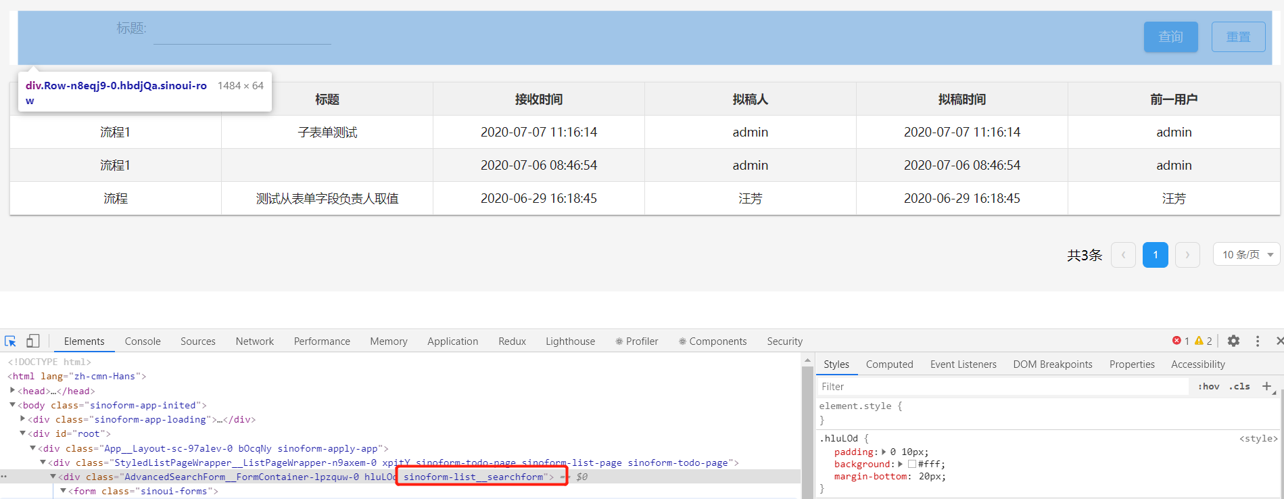Viewport: 1284px width, 499px height.
Task: Click the 测试从表单字段负责人取值 cell
Action: click(327, 199)
